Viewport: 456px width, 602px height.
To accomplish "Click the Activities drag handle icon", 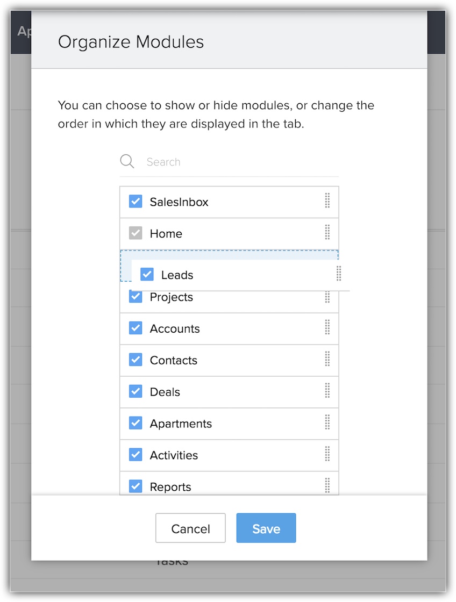I will [x=327, y=455].
